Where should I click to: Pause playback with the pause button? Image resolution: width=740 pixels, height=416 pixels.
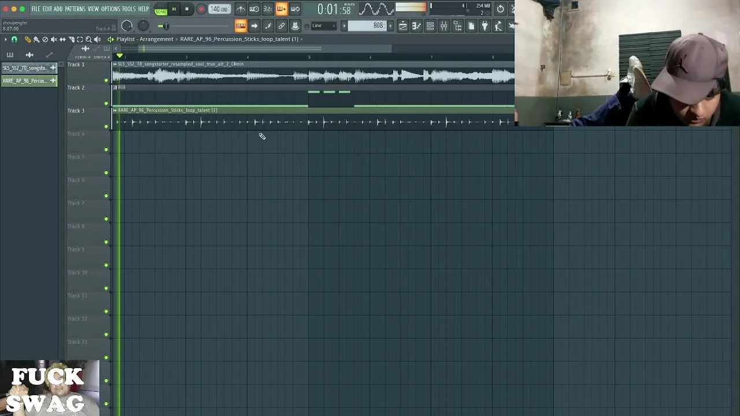tap(173, 9)
